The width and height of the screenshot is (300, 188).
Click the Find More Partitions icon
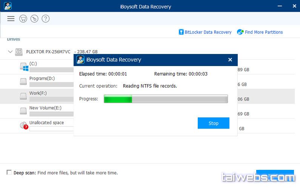coord(240,32)
